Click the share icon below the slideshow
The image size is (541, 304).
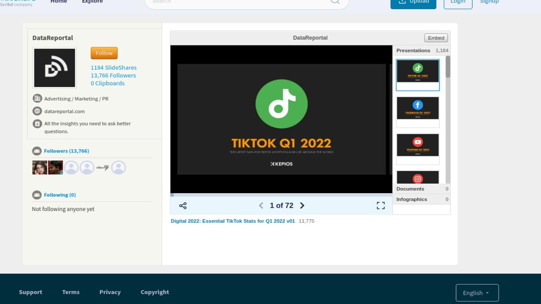point(183,205)
